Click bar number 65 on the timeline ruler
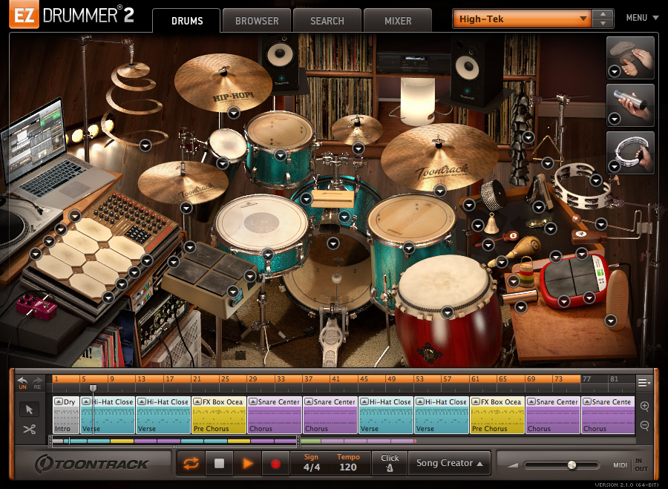This screenshot has height=489, width=668. point(502,378)
